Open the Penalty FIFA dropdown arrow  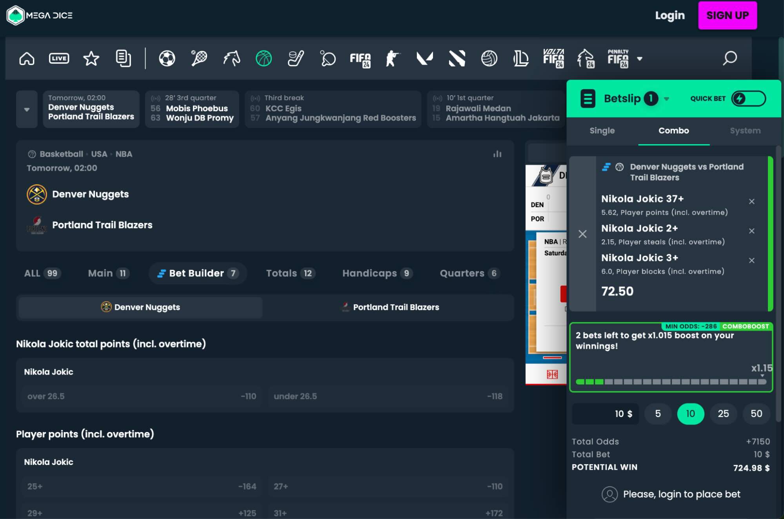pos(640,59)
